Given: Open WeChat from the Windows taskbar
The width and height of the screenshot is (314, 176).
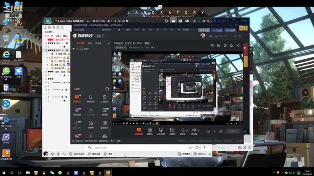Looking at the screenshot, I should pos(52,173).
